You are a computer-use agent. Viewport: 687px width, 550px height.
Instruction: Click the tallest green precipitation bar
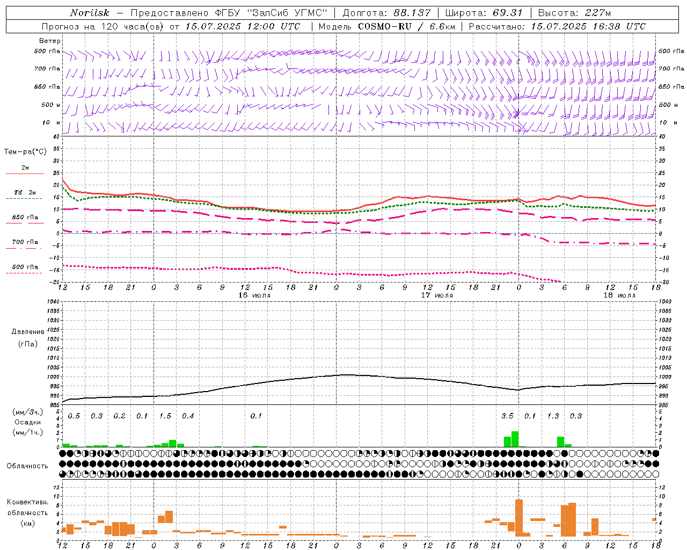(515, 439)
